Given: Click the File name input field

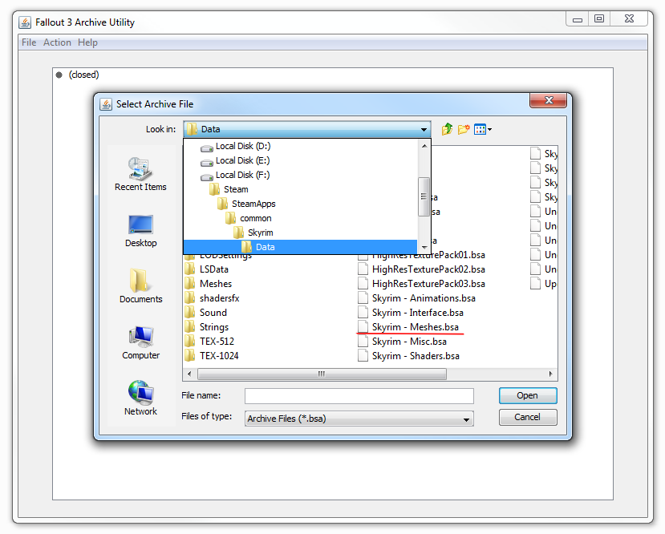Looking at the screenshot, I should (x=359, y=396).
